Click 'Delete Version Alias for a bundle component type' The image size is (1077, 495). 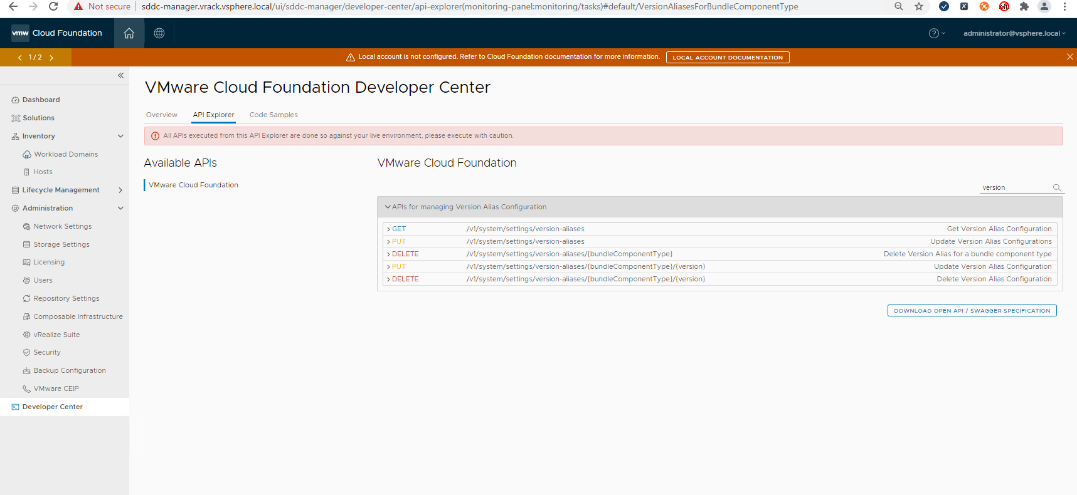[968, 254]
